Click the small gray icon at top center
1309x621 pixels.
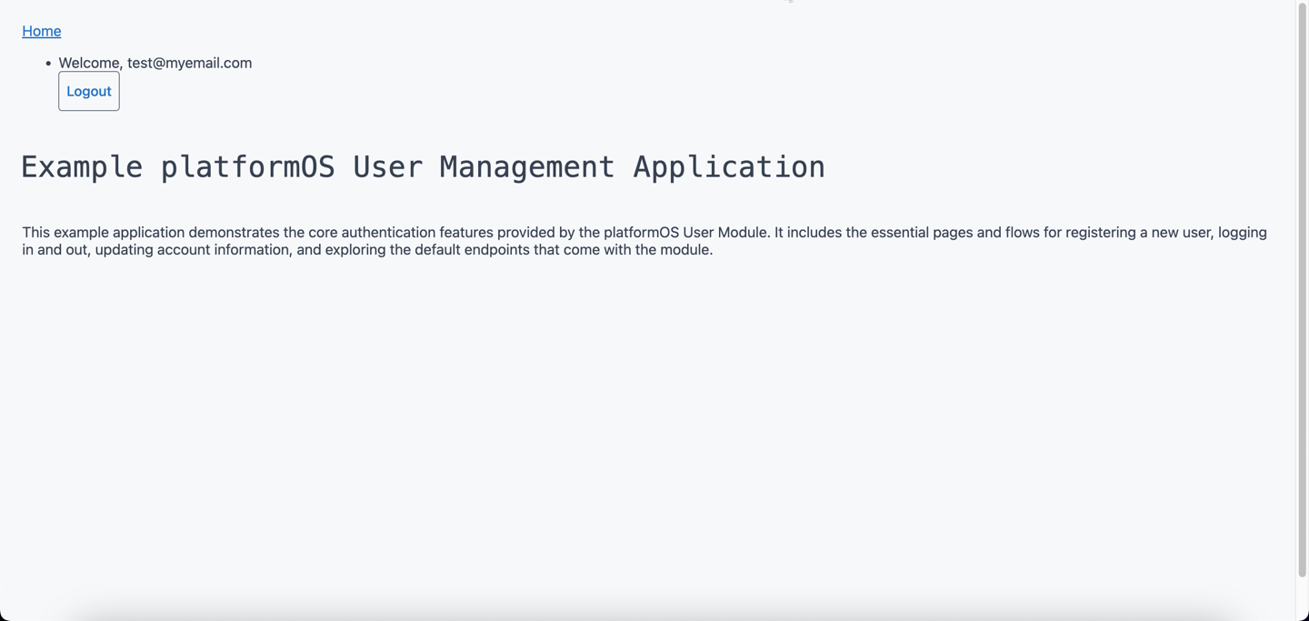click(x=787, y=3)
